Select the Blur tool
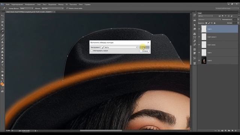Viewport: 240px width, 135px height. coord(2,55)
